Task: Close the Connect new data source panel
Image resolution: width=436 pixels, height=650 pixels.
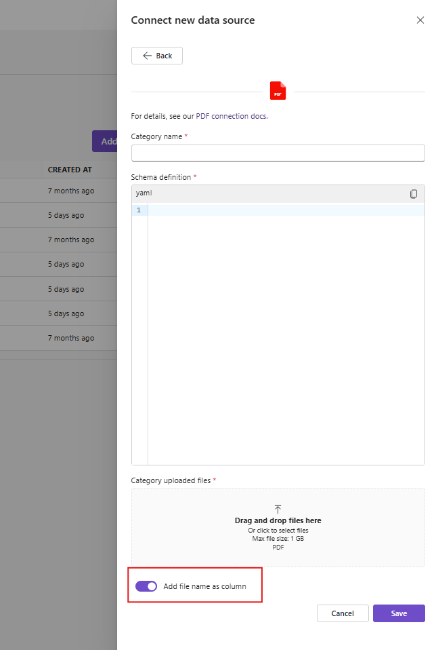Action: click(x=420, y=20)
